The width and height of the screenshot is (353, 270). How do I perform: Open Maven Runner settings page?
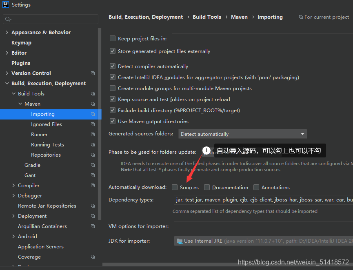40,134
